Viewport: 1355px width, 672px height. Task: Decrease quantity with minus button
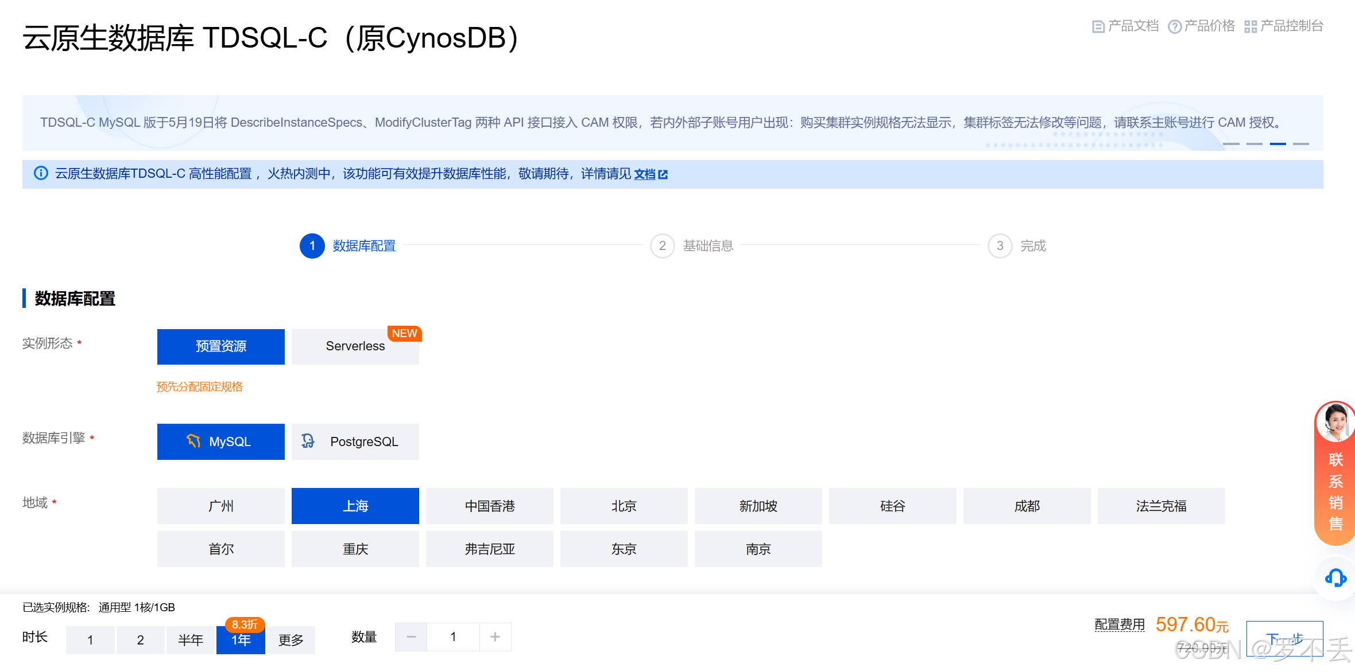point(411,637)
